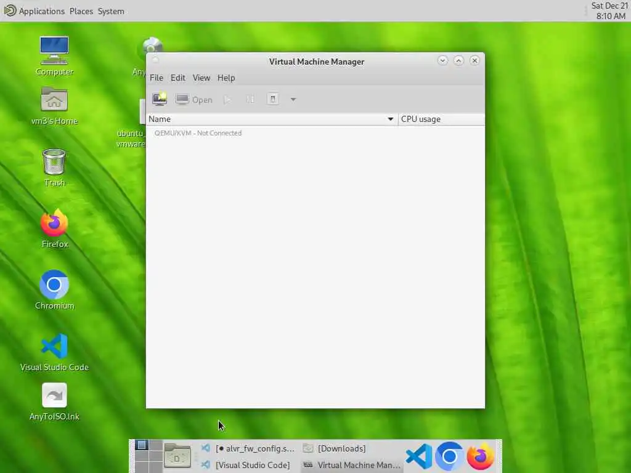Open the System menu
Image resolution: width=631 pixels, height=473 pixels.
pos(111,11)
